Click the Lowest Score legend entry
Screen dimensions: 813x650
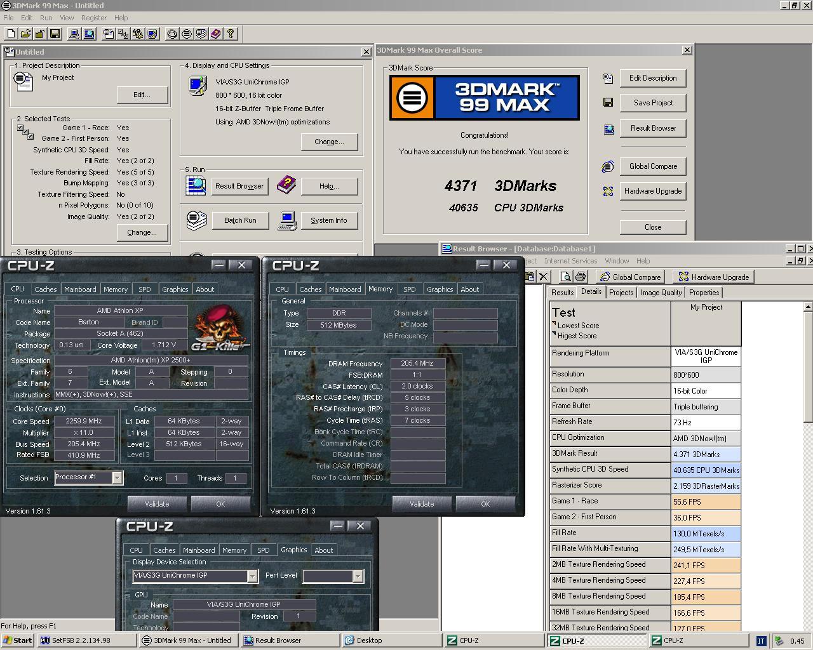click(x=578, y=325)
